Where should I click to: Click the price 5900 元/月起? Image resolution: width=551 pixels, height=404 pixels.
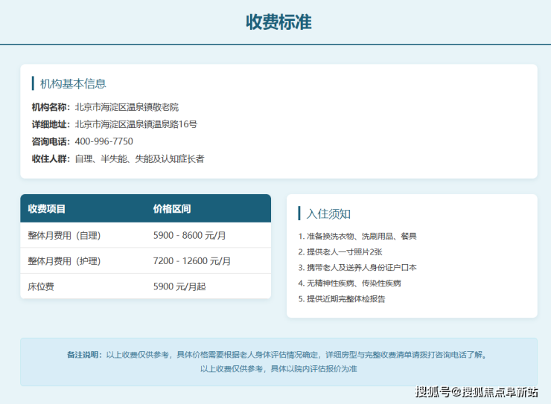[x=179, y=286]
